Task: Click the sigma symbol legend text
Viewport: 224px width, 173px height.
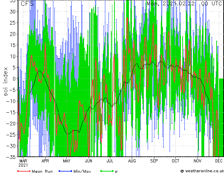Action: [x=116, y=172]
